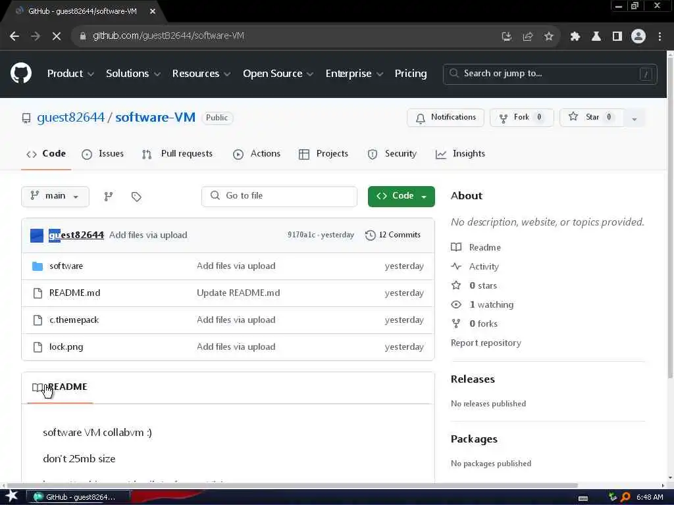Expand the Open Source menu
Viewport: 674px width, 505px height.
click(x=278, y=74)
